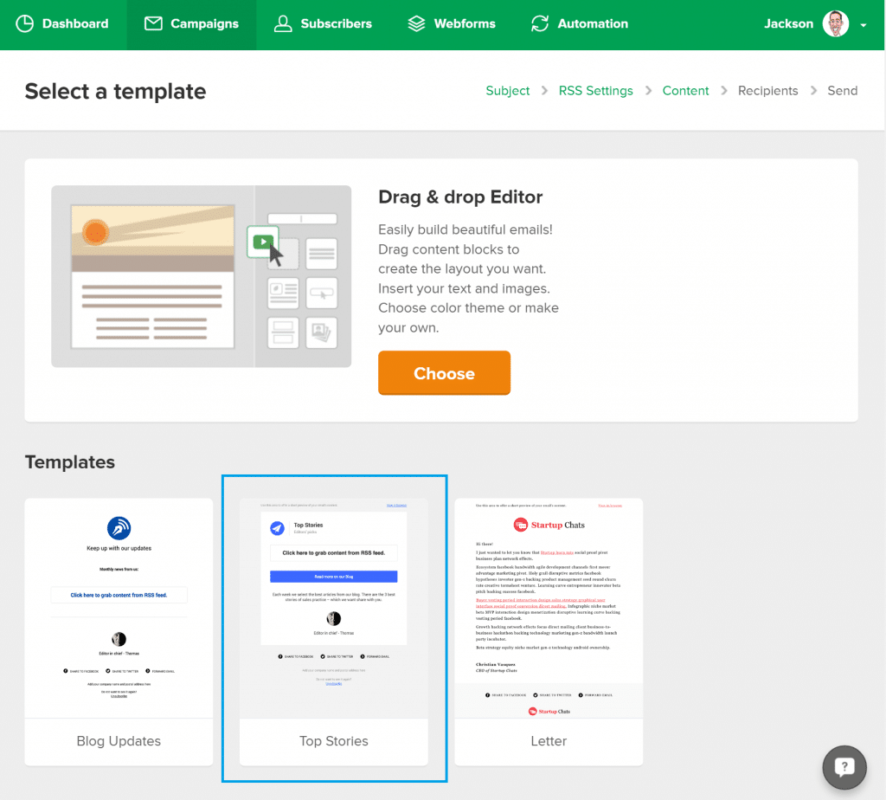The width and height of the screenshot is (886, 800).
Task: Go back to the Subject step
Action: [x=508, y=90]
